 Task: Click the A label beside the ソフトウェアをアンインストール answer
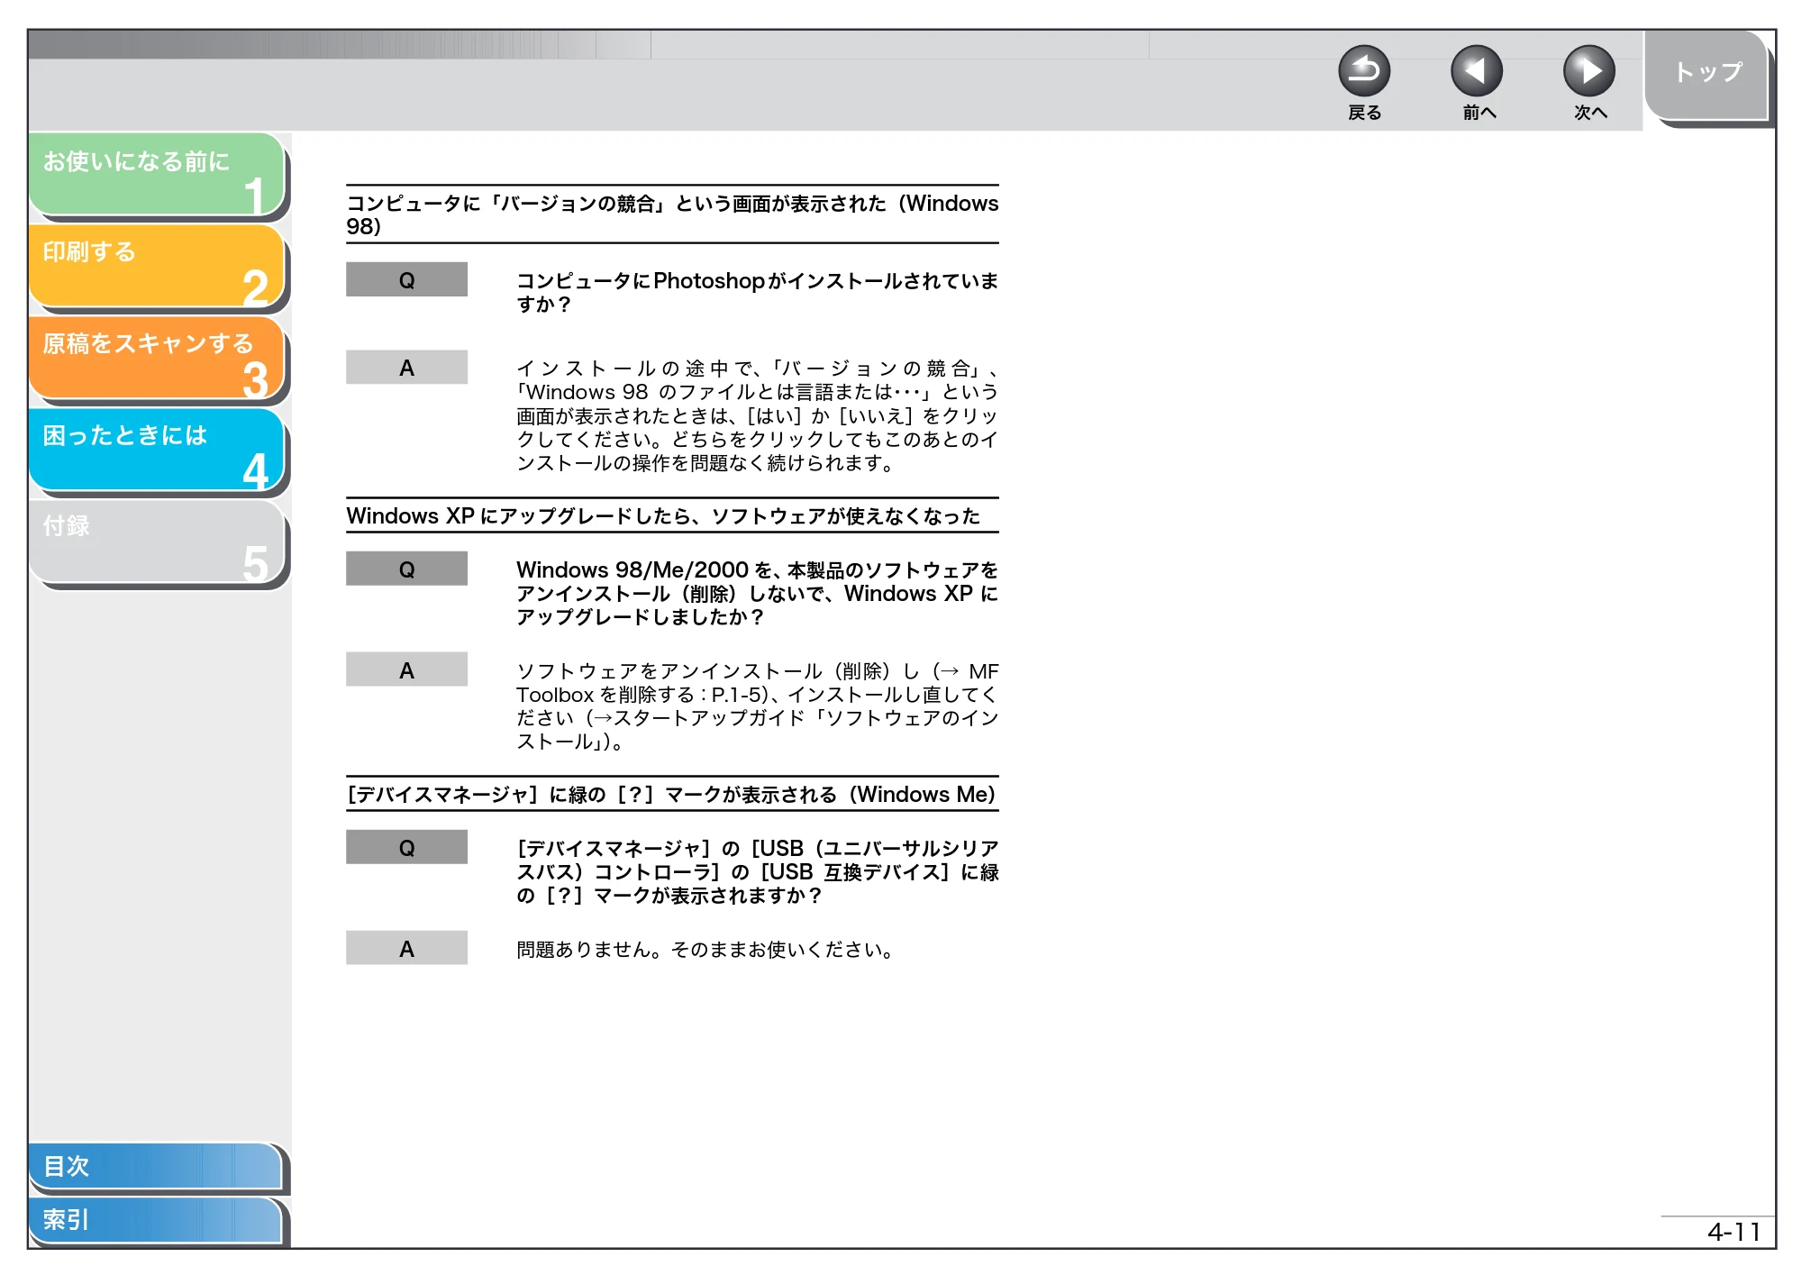coord(406,669)
